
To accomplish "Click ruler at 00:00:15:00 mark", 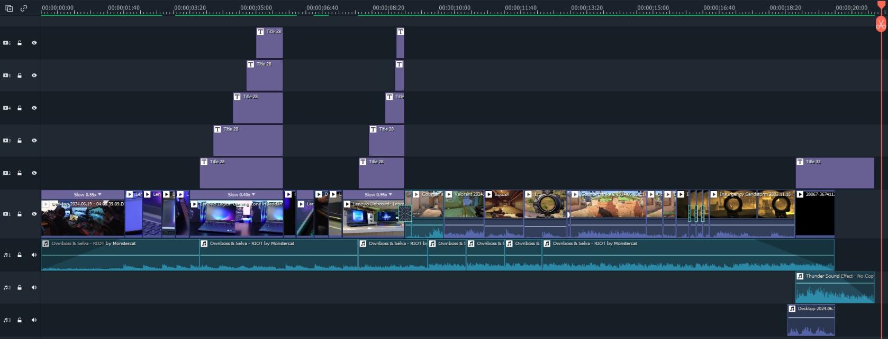I will coord(653,8).
